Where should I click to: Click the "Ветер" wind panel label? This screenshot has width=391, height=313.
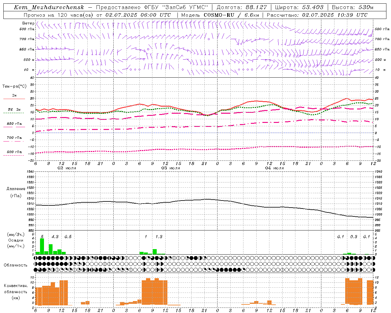(28, 23)
